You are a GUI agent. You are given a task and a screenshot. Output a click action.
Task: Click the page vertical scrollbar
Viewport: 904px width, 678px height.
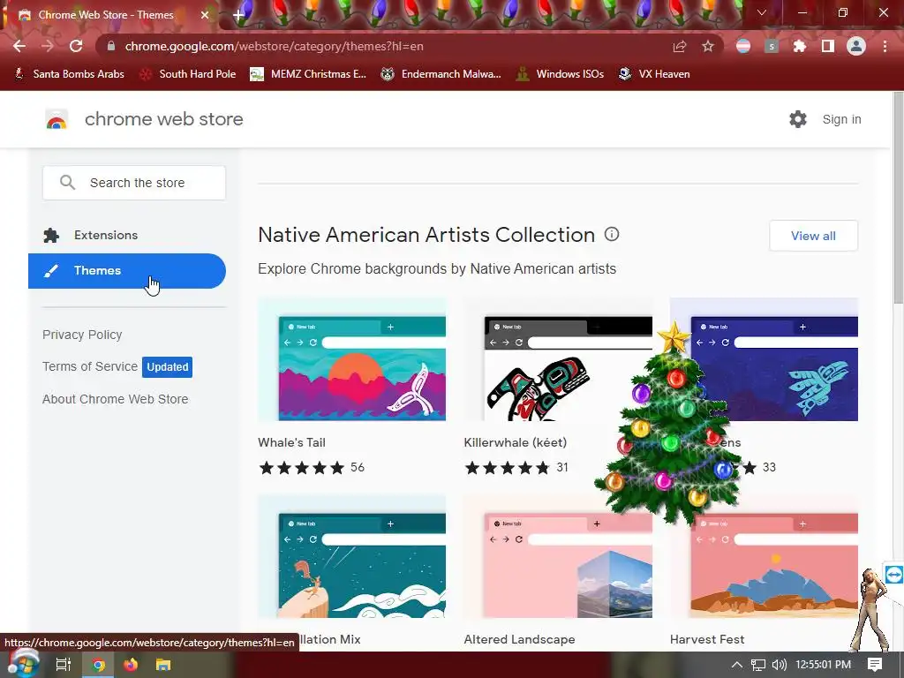click(x=898, y=197)
